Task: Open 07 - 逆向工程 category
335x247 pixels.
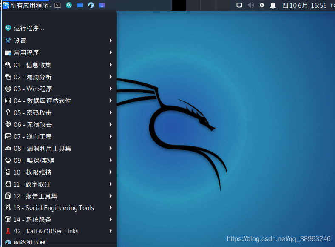Action: coord(60,137)
